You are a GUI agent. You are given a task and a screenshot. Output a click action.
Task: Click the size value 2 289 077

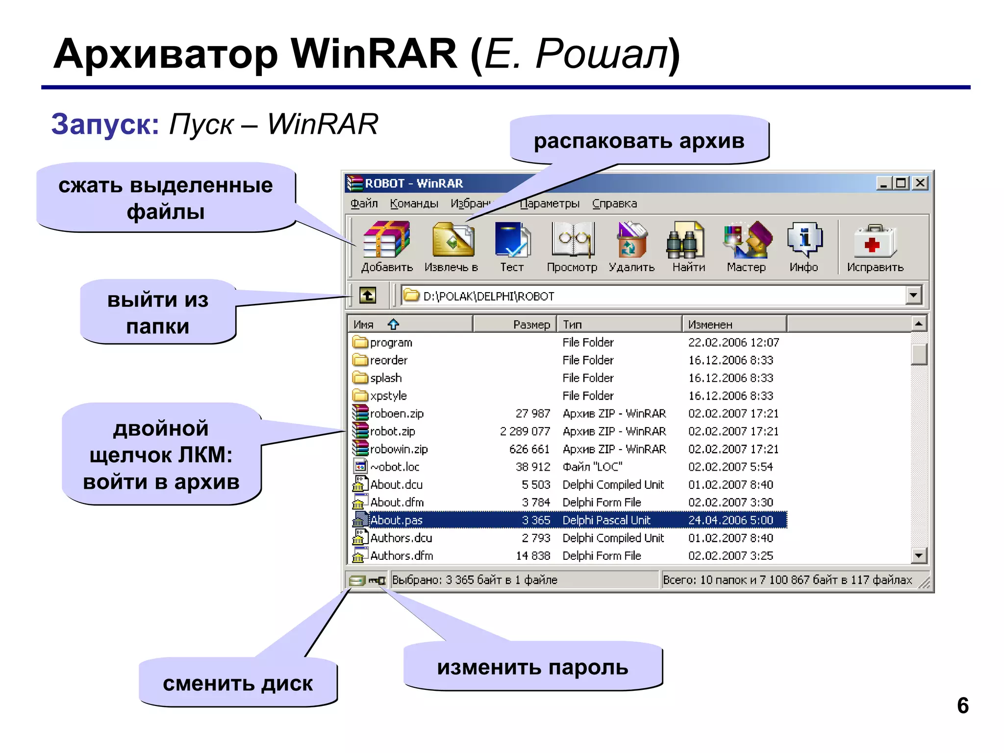(x=525, y=431)
